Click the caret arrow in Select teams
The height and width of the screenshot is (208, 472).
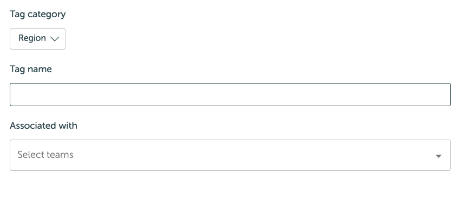click(438, 156)
